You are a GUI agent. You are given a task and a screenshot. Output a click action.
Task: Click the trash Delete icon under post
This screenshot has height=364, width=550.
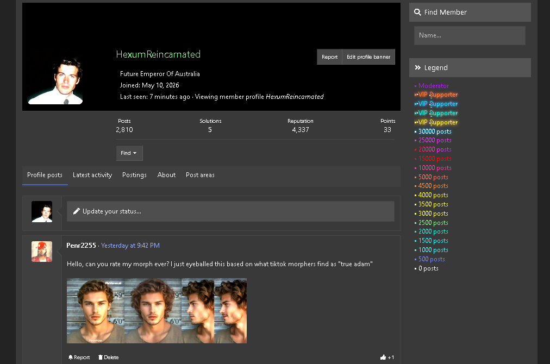click(x=101, y=357)
